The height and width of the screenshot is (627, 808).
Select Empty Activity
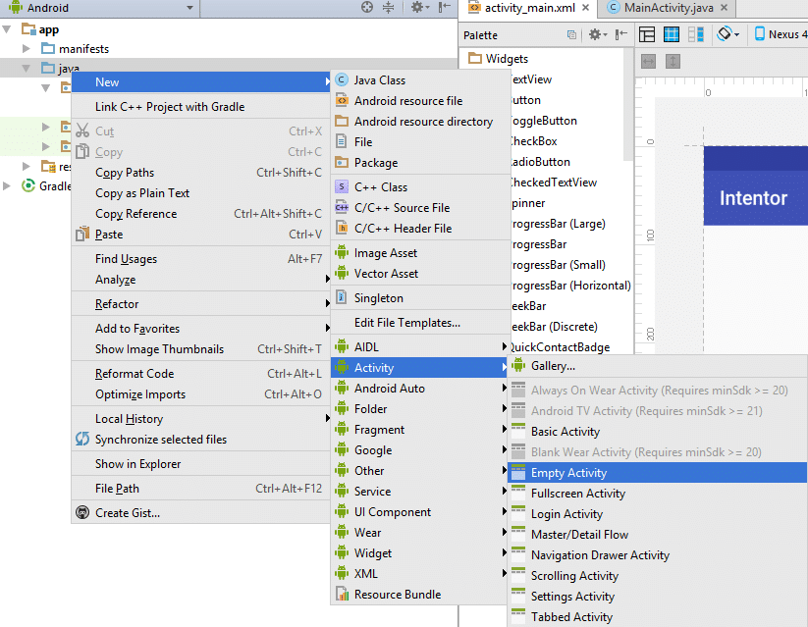click(658, 473)
